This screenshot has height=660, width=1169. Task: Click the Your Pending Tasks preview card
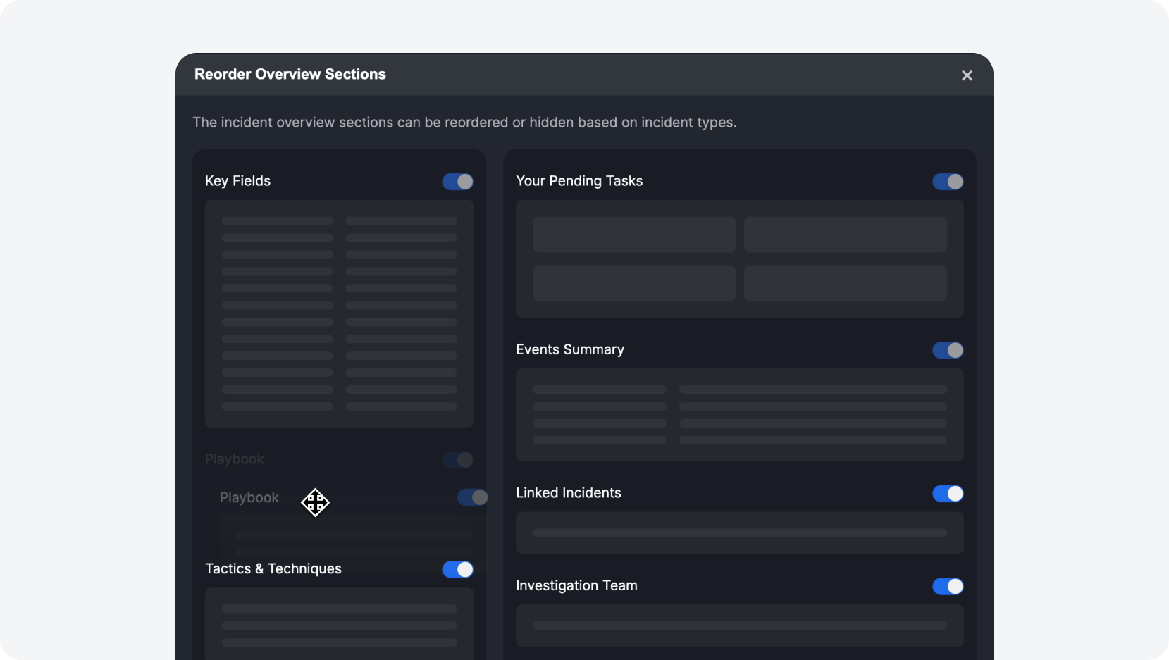click(739, 259)
